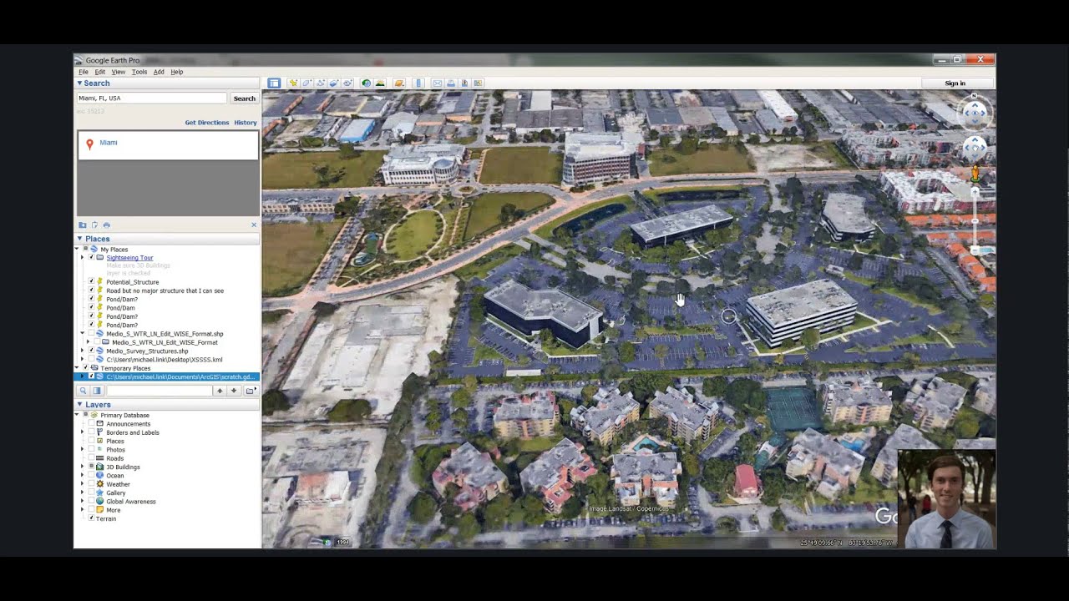The width and height of the screenshot is (1069, 601).
Task: Clear search results with the blue X
Action: 254,225
